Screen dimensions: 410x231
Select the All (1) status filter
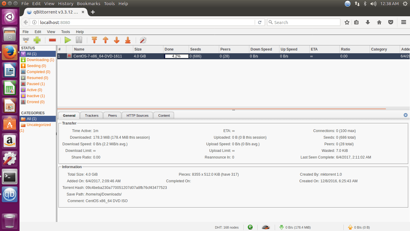(x=38, y=54)
